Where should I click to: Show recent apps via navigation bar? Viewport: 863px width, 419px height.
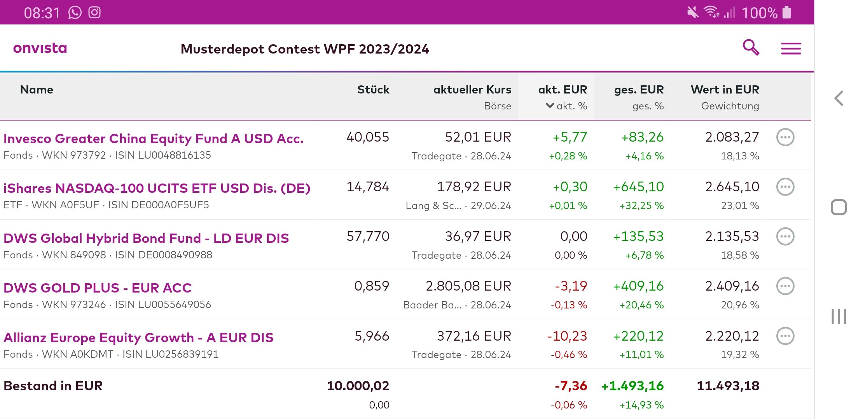pyautogui.click(x=839, y=317)
